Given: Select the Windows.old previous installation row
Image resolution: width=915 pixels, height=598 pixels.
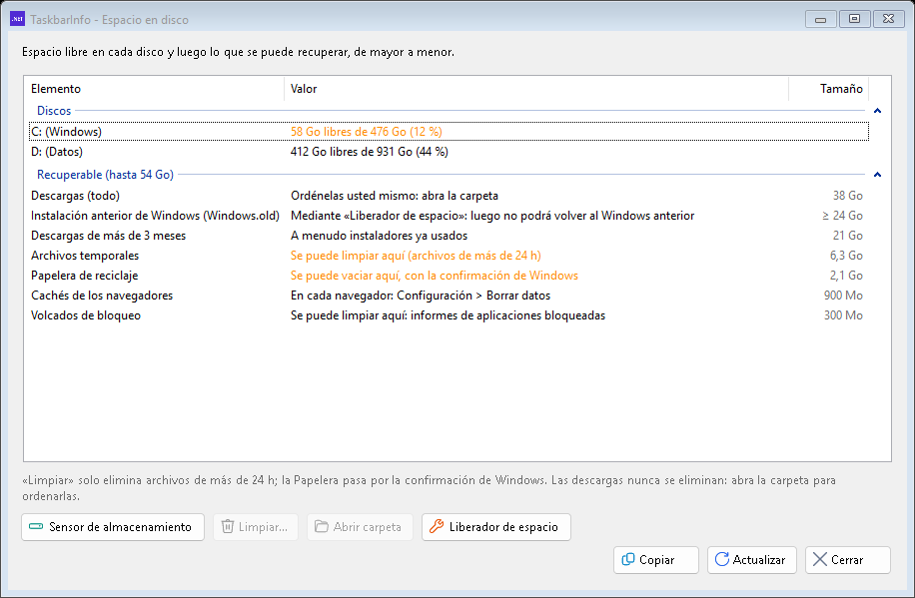Looking at the screenshot, I should click(449, 216).
